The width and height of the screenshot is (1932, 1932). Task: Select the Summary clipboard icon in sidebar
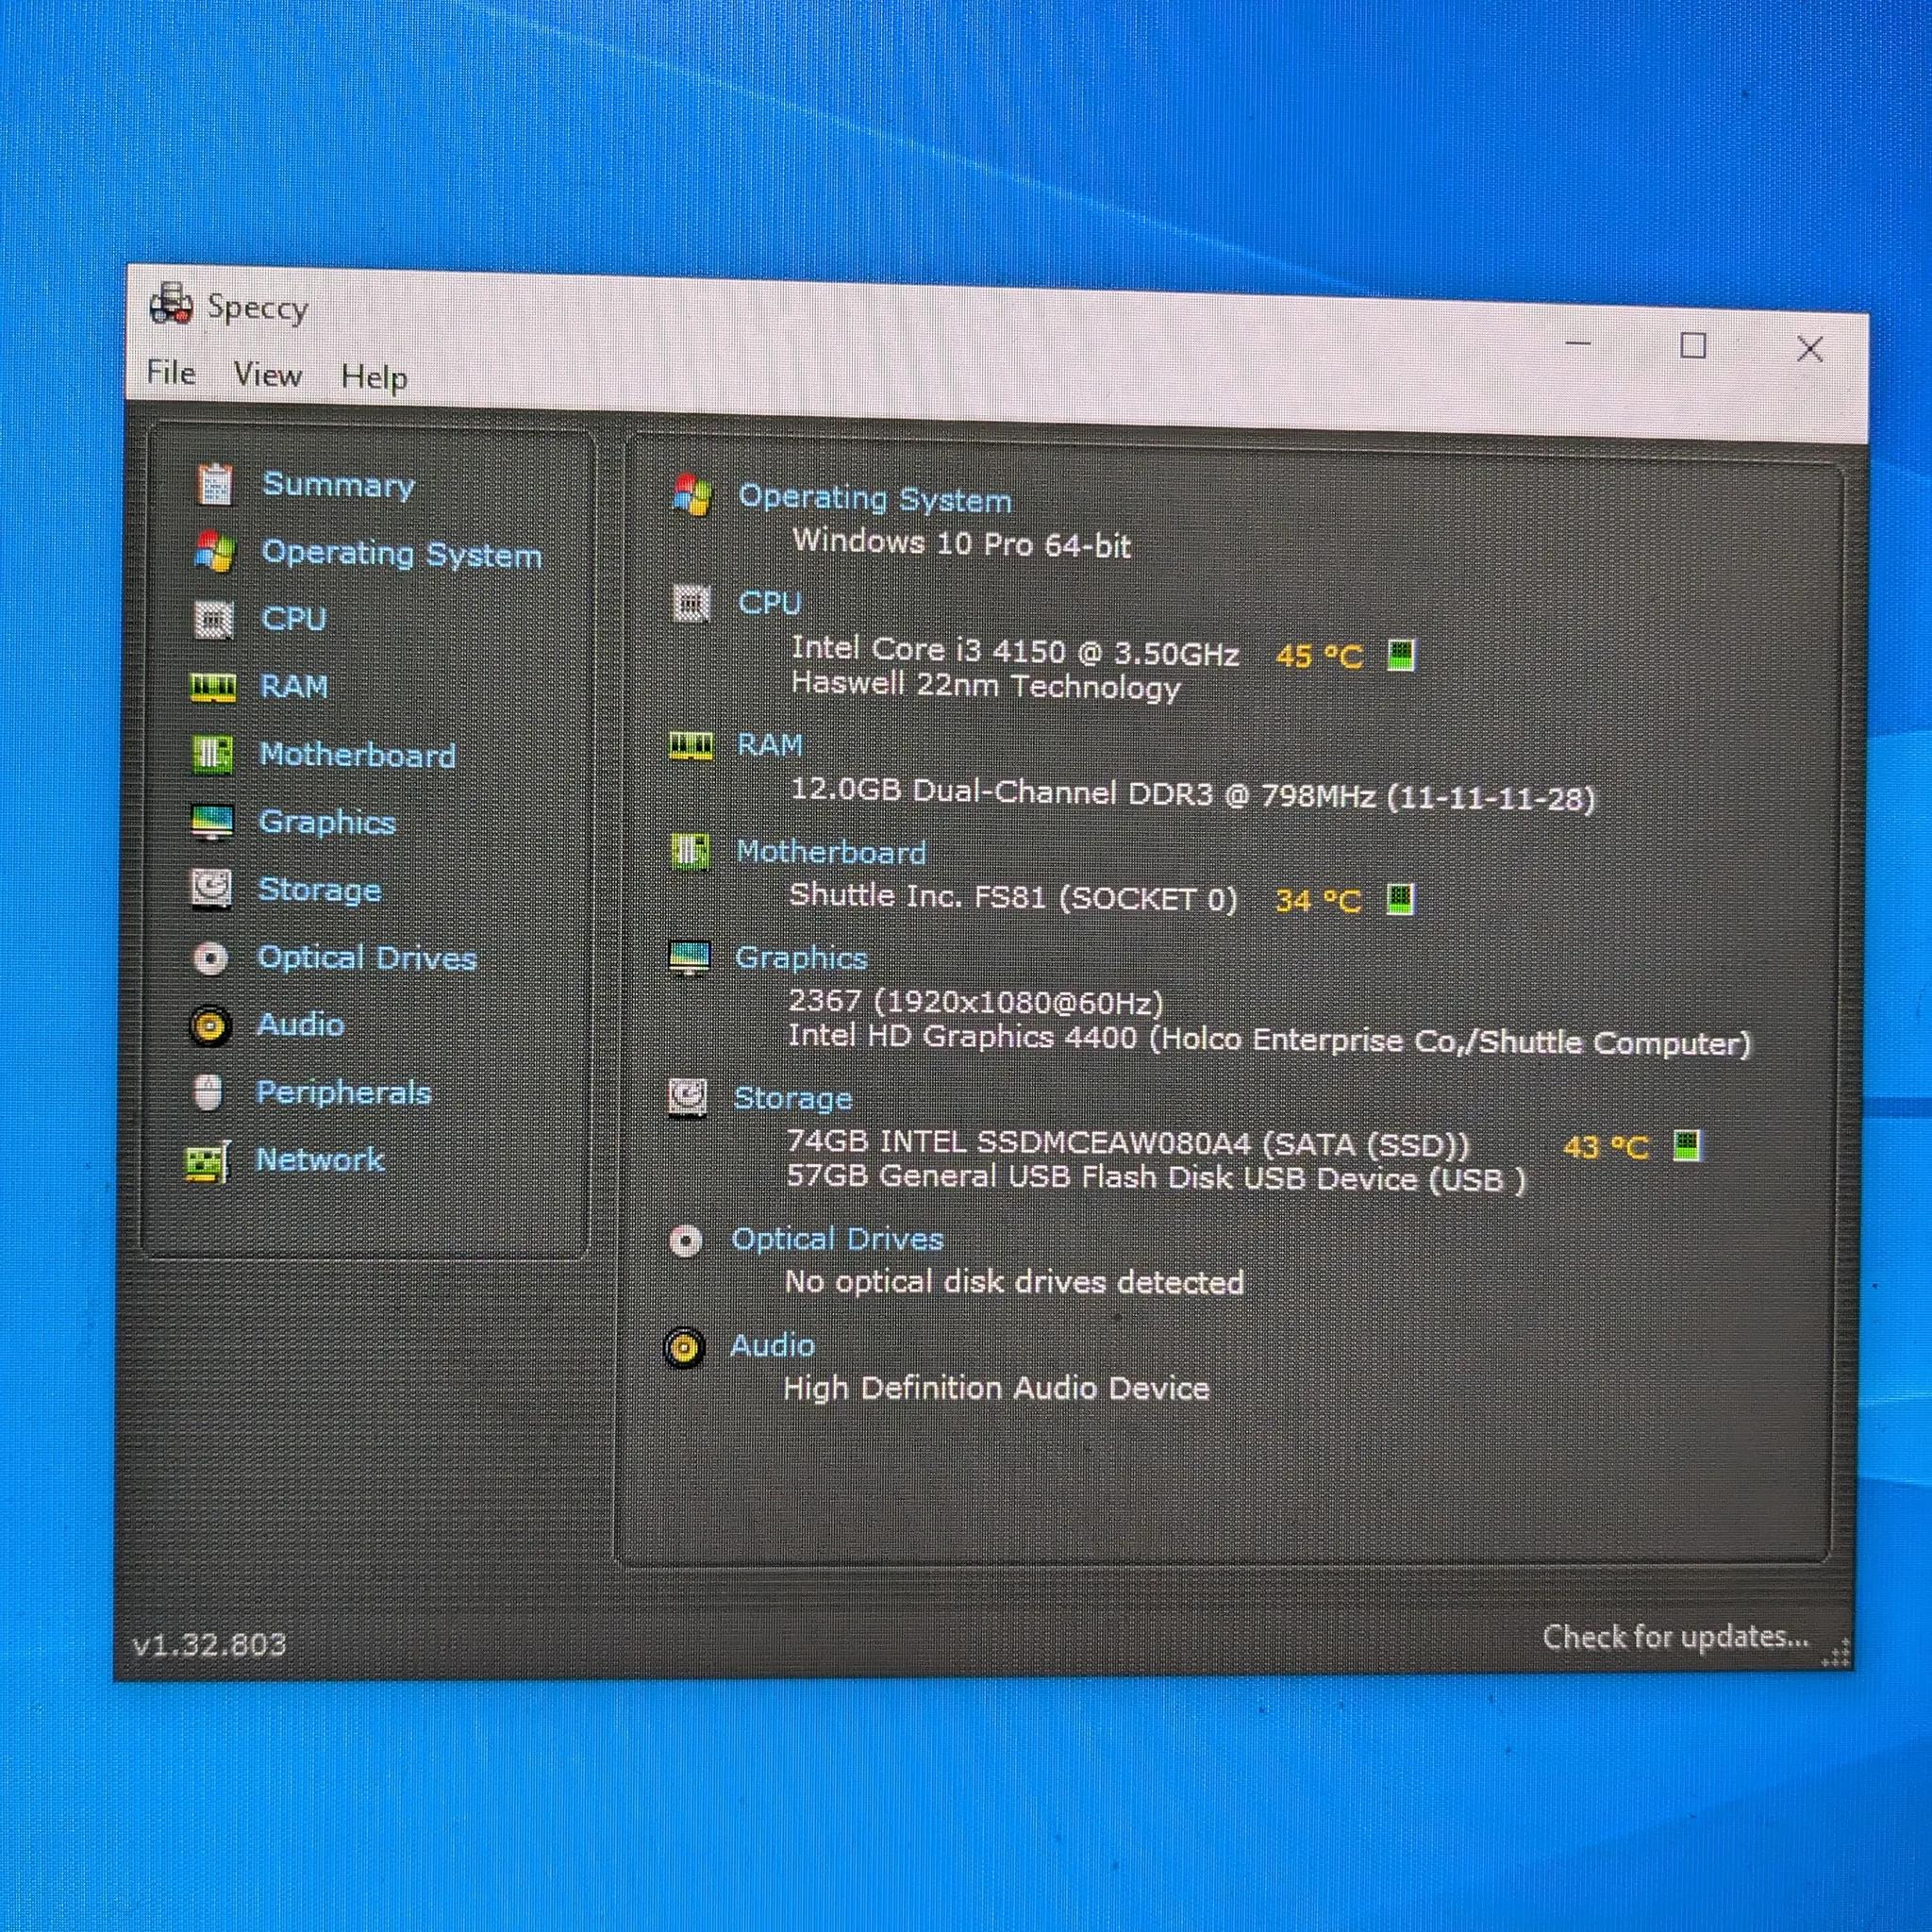tap(214, 484)
